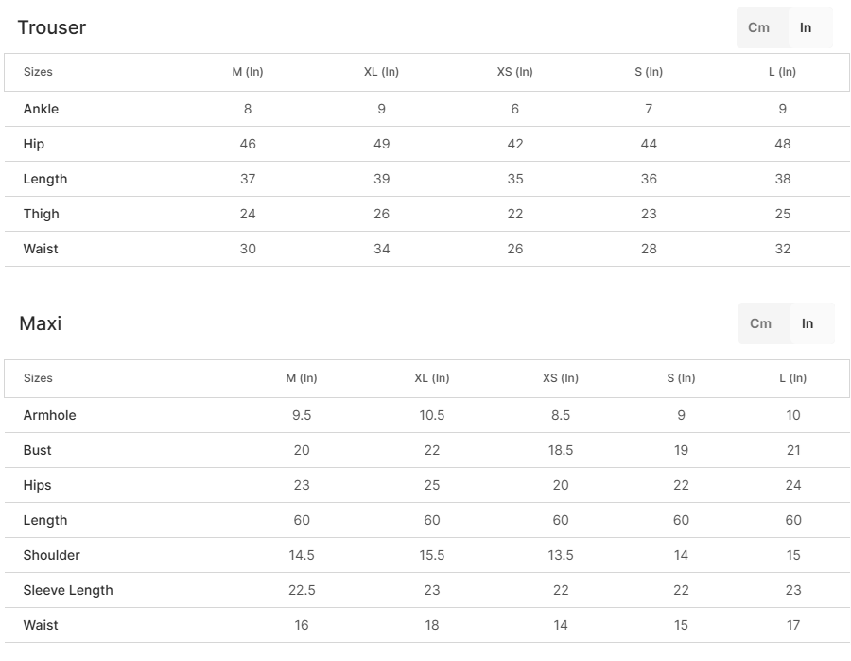Click Trouser Waist value for size L
Screen dimensions: 851x661
783,249
